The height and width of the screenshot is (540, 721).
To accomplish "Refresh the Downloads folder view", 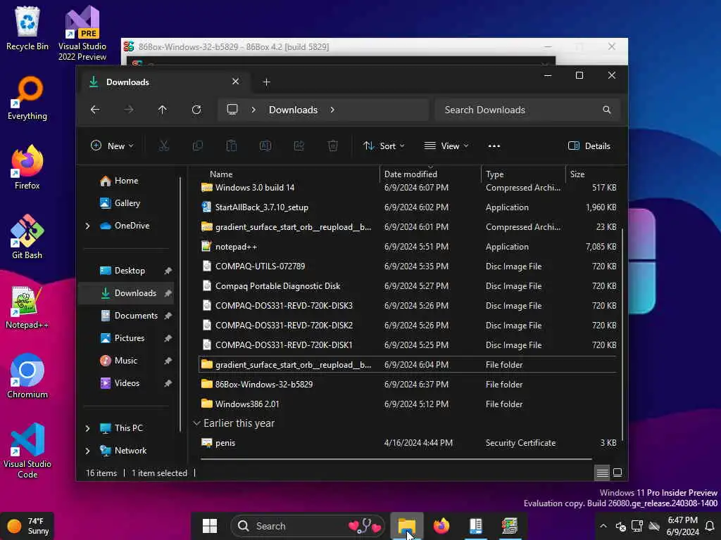I will [196, 110].
